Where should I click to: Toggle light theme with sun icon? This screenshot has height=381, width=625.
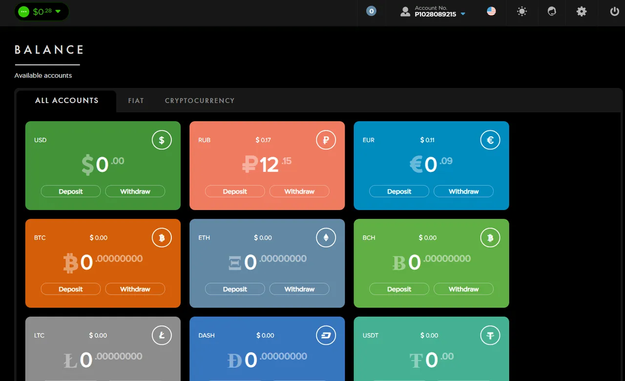pos(522,11)
